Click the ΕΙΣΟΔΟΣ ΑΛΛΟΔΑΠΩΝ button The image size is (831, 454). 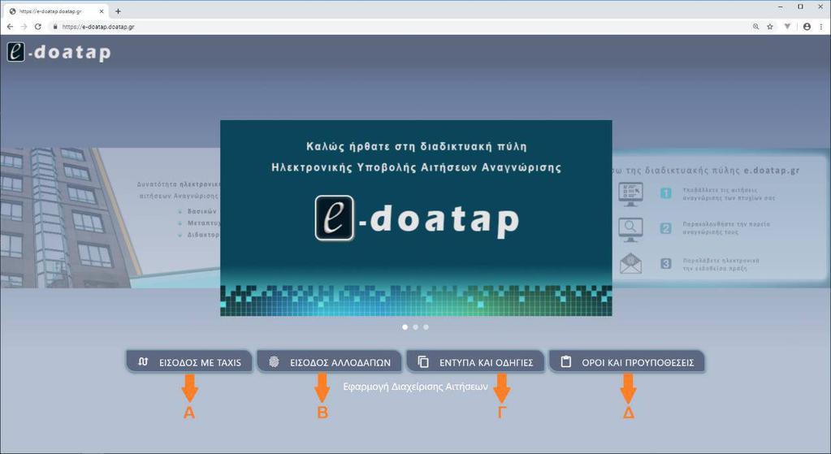coord(329,362)
